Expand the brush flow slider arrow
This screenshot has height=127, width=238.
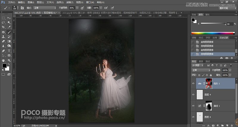pyautogui.click(x=101, y=8)
